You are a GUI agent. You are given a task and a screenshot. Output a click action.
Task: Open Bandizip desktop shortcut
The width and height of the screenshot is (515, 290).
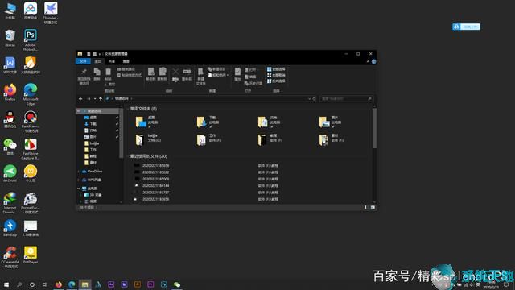point(10,228)
